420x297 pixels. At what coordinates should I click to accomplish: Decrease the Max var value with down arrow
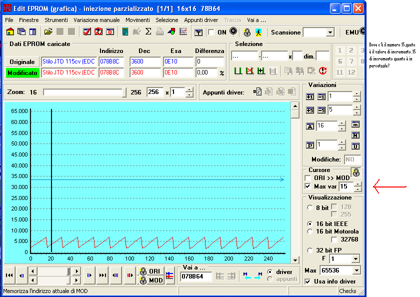(358, 189)
